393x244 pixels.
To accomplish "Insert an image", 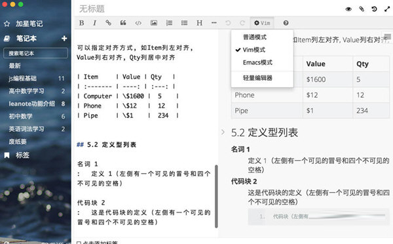I will click(x=154, y=23).
